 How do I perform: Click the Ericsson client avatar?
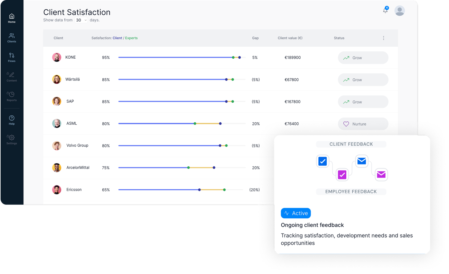point(57,190)
